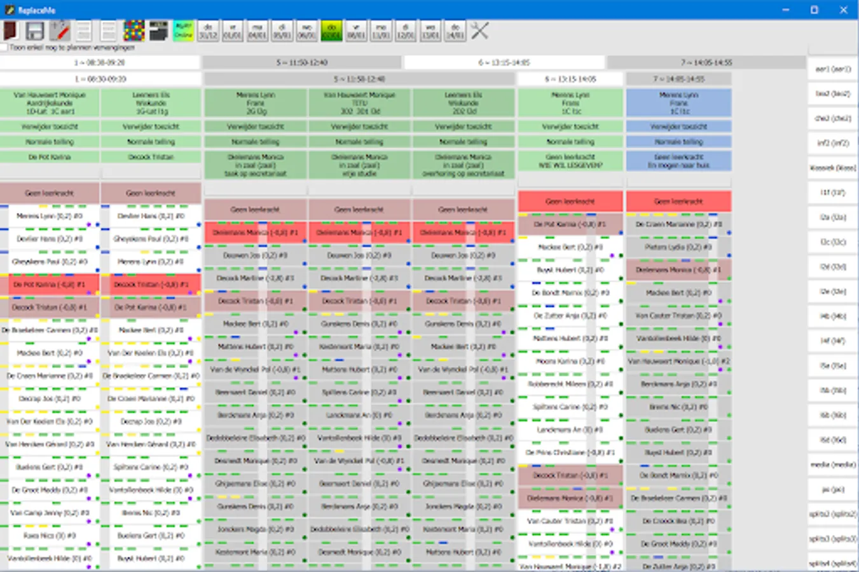Select room pc (pc) in right list
Image resolution: width=859 pixels, height=572 pixels.
pos(833,489)
